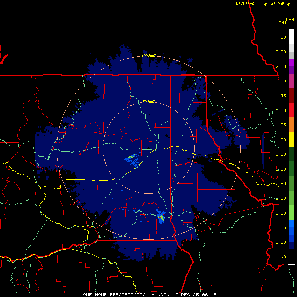Click the 50 NMI range ring label

coord(148,102)
